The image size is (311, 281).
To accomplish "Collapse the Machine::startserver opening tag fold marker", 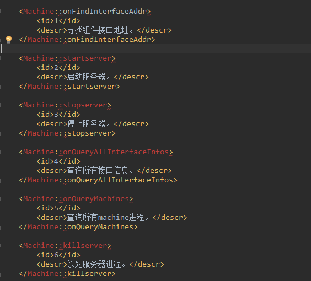I will (1, 58).
